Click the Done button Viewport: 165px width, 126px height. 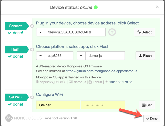tap(152, 118)
